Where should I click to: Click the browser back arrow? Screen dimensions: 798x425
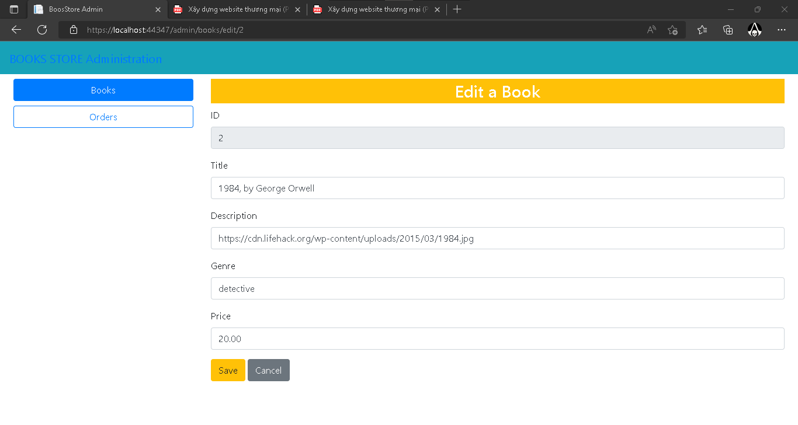tap(16, 30)
